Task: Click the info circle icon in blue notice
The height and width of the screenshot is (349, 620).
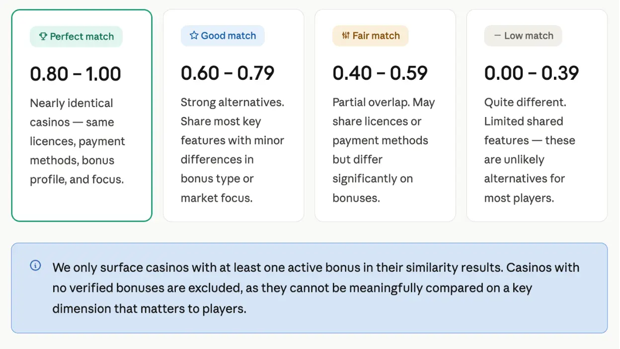Action: (35, 266)
